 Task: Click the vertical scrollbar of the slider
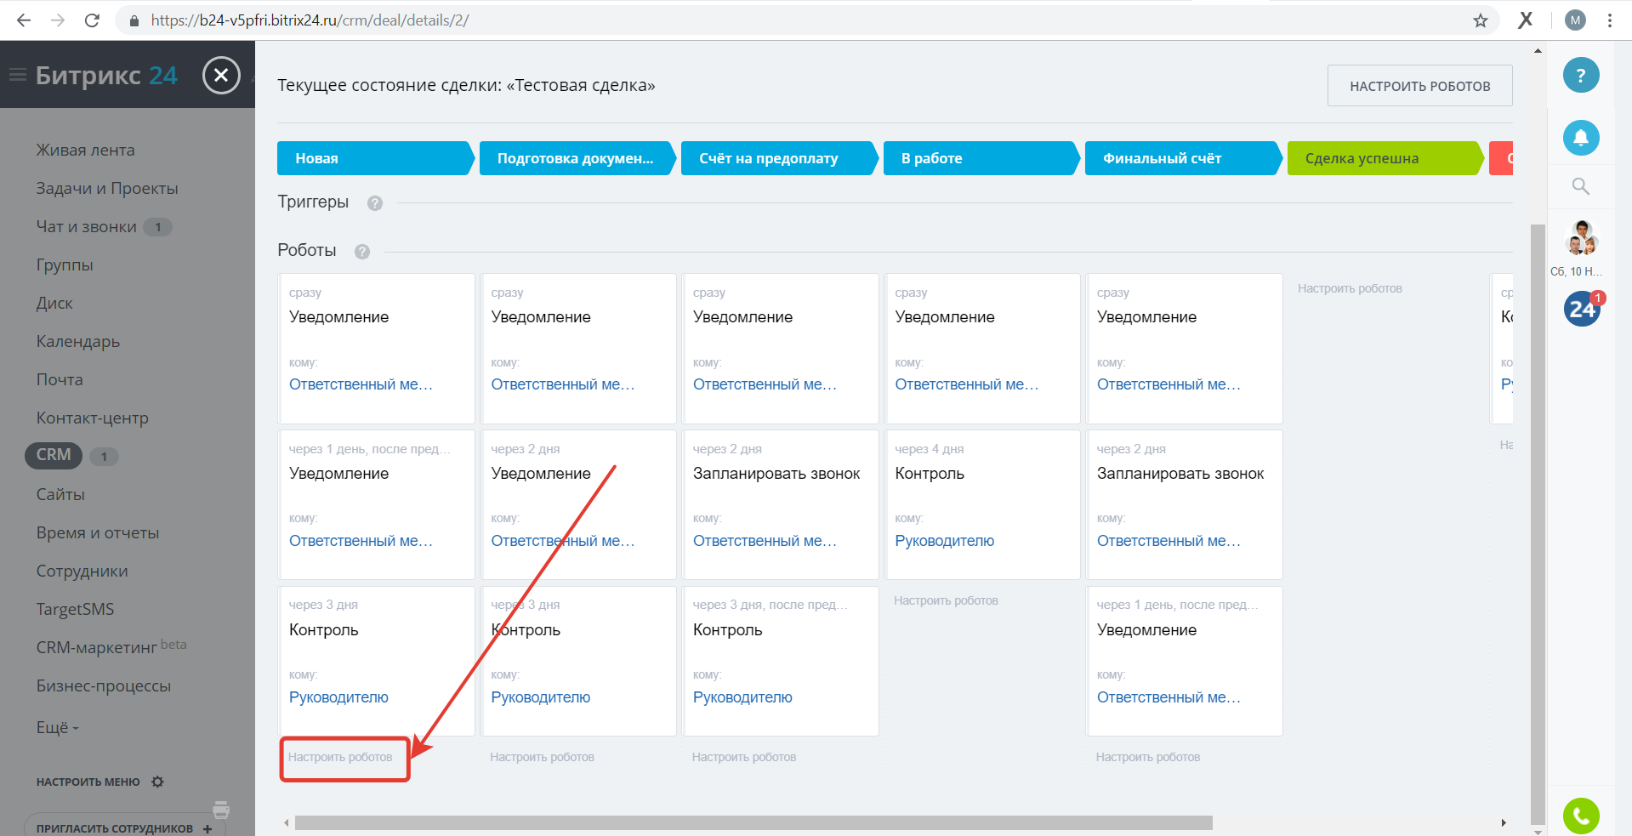(x=1537, y=523)
